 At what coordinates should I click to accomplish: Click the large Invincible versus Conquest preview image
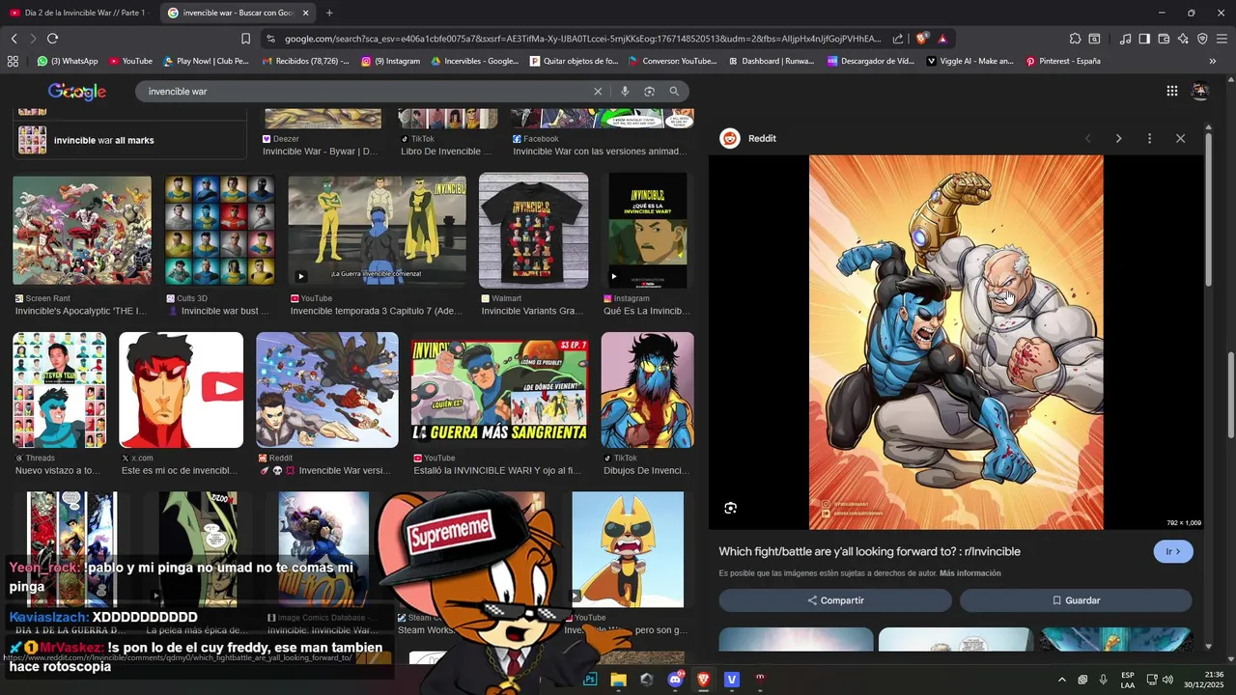pos(956,343)
